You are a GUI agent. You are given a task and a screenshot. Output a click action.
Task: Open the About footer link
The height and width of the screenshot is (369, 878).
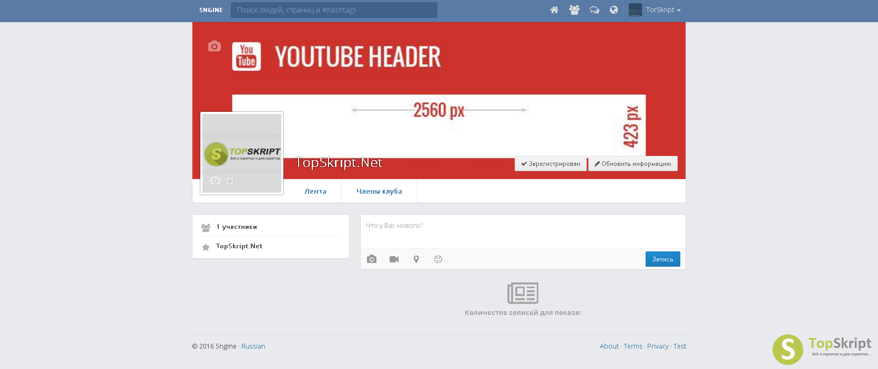tap(609, 346)
